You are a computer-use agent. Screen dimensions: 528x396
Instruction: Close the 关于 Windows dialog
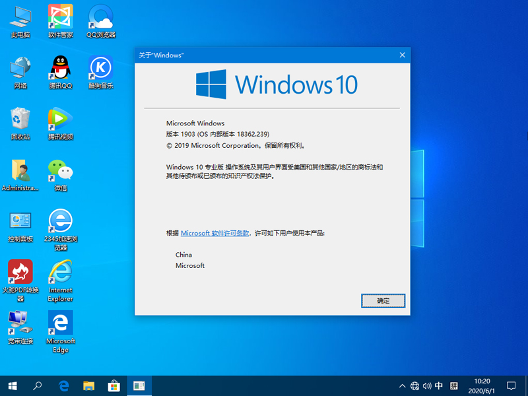(x=402, y=55)
